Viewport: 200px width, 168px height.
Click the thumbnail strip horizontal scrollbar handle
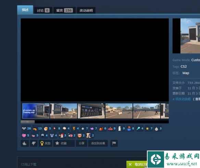pos(28,122)
